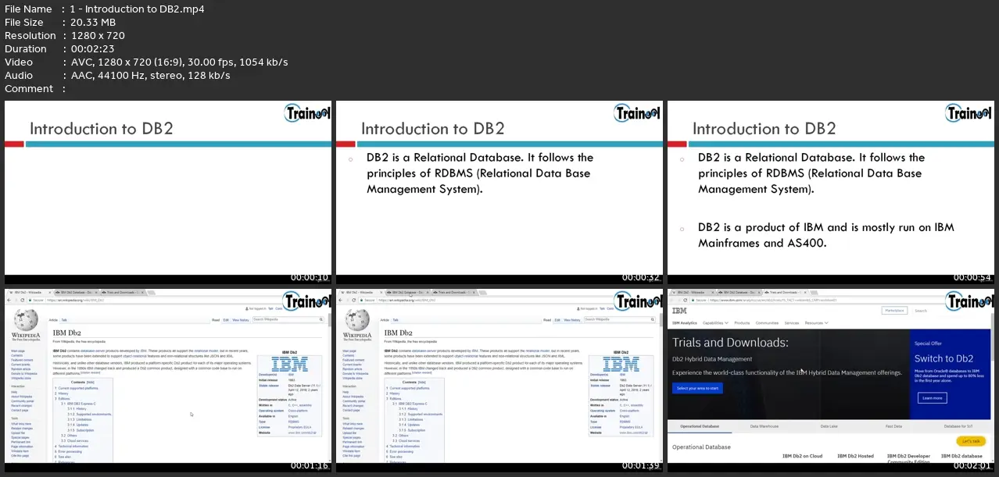Click the 'IBM Mainframes and AS400' bullet in the 00:00:54 slide
Image resolution: width=999 pixels, height=477 pixels.
coord(826,235)
